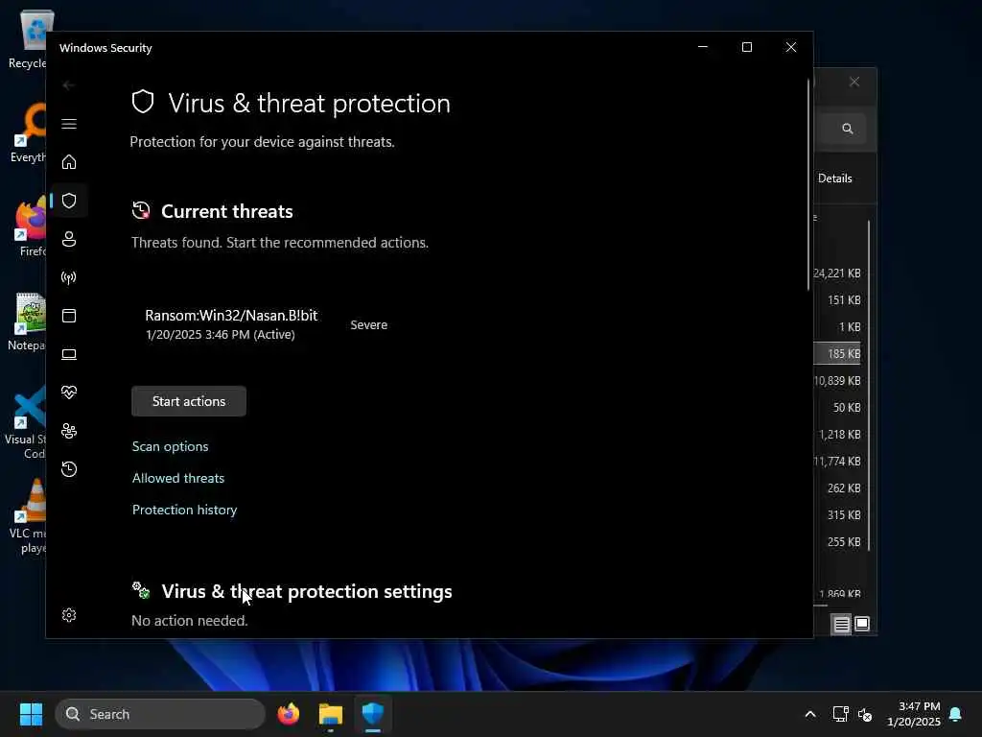Click Windows Security shield on taskbar
The height and width of the screenshot is (737, 982).
click(x=373, y=714)
